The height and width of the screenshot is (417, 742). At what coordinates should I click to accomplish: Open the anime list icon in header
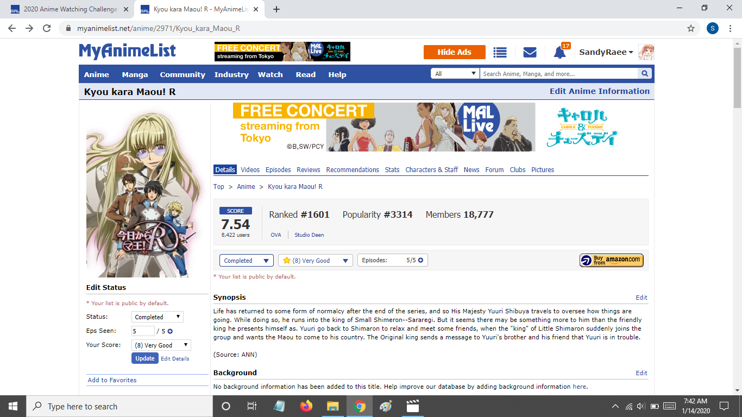pos(500,52)
